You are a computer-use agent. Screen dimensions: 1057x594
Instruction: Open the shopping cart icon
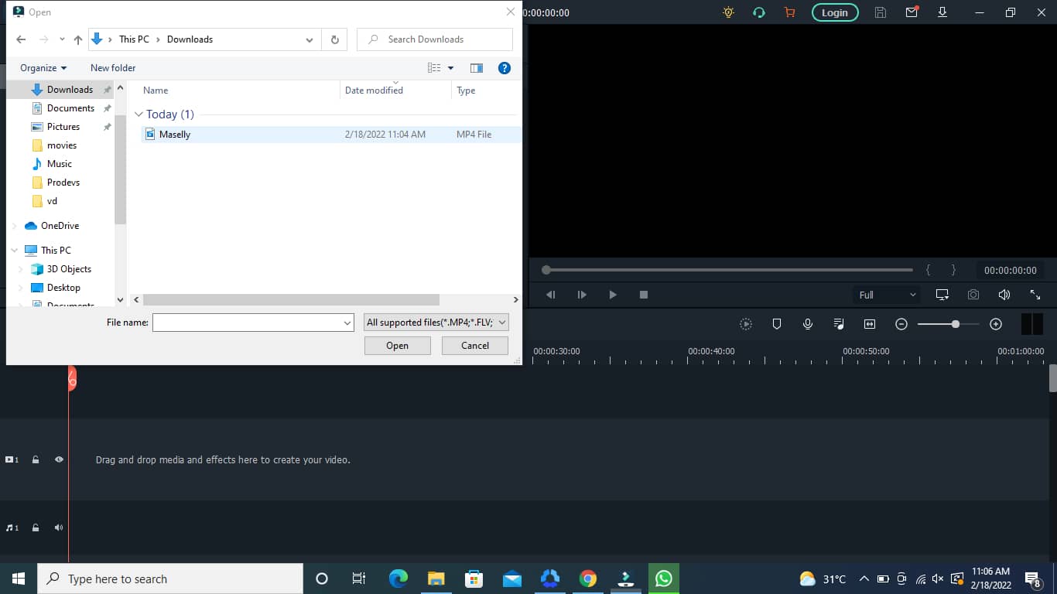click(789, 12)
